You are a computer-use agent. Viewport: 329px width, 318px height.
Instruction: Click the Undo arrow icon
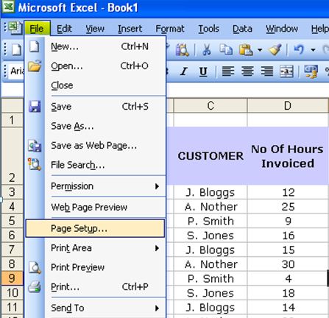point(299,49)
